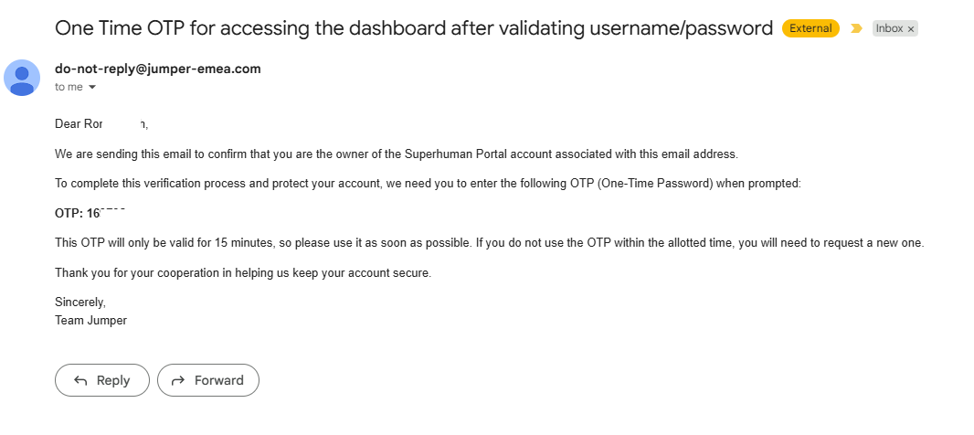This screenshot has width=974, height=435.
Task: Click the yellow importance marker arrow
Action: point(857,28)
